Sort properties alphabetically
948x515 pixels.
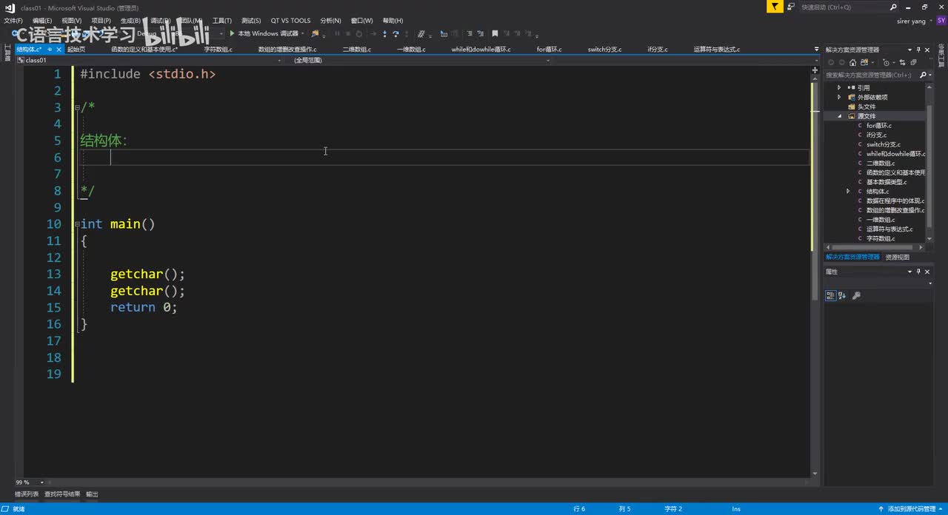tap(843, 295)
